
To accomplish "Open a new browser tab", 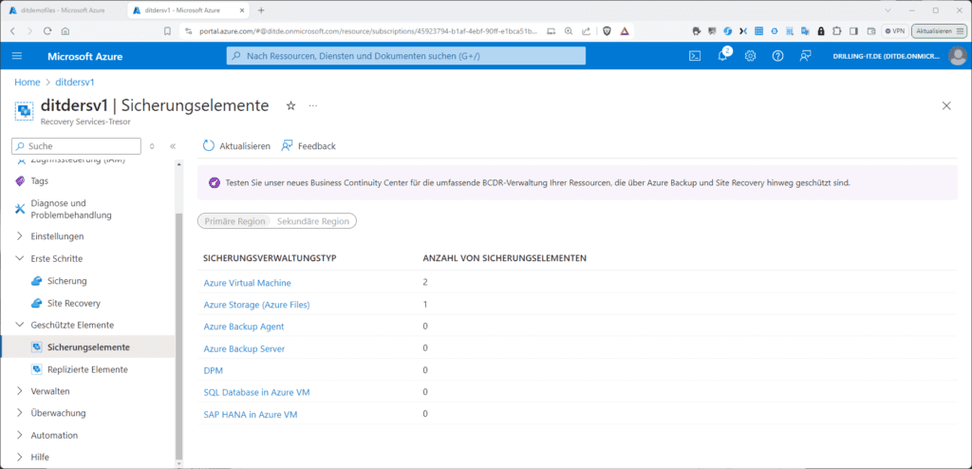I will coord(261,9).
